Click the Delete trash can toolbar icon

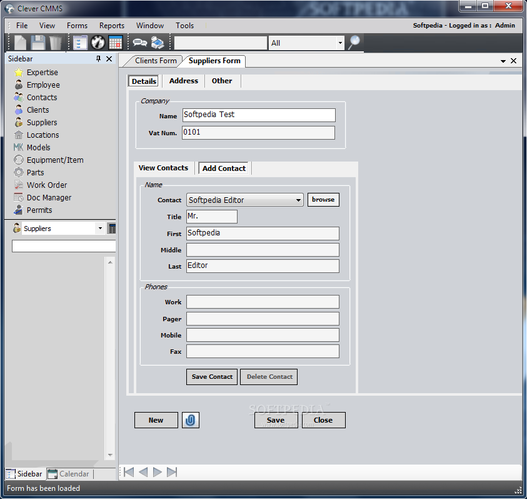click(56, 43)
